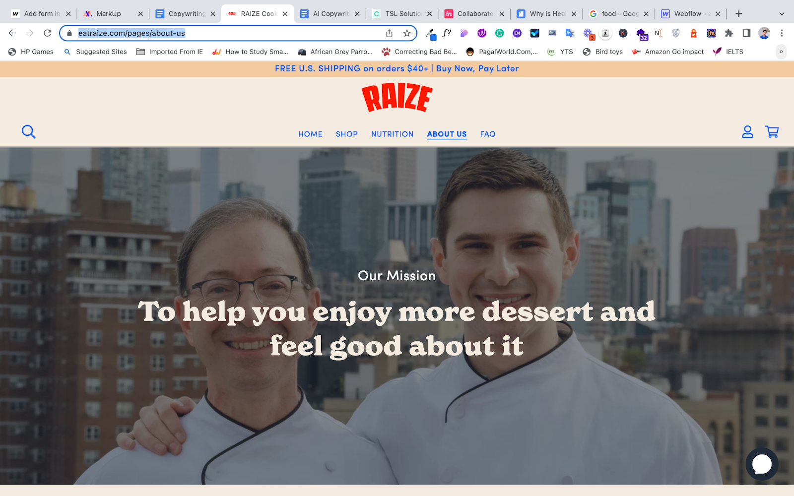Toggle the browser side panel icon
Viewport: 794px width, 496px height.
(746, 33)
